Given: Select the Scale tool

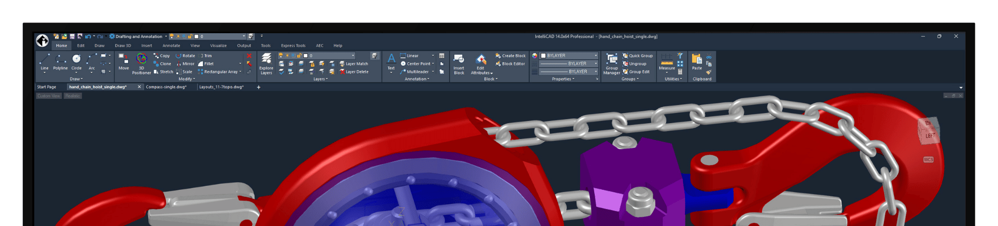Looking at the screenshot, I should pos(184,72).
